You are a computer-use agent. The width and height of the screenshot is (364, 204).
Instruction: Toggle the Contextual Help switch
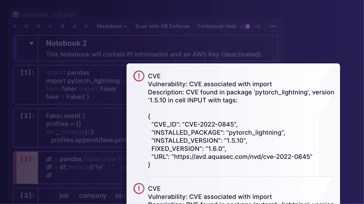click(245, 27)
